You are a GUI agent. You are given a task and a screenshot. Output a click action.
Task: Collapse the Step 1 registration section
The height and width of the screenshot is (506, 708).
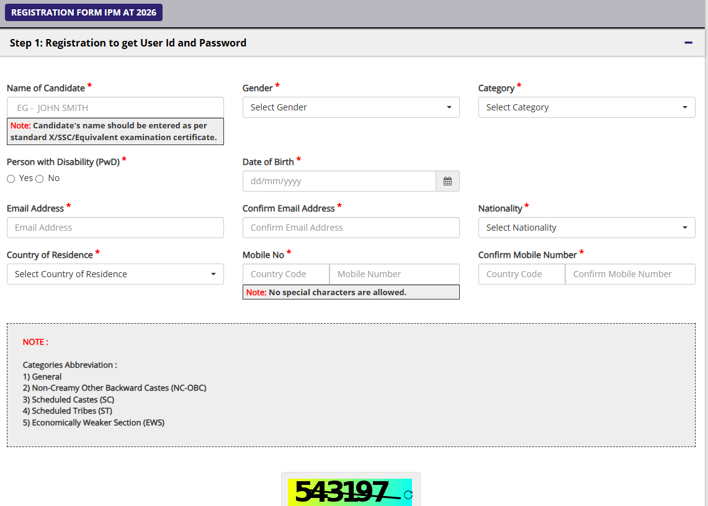click(x=688, y=43)
